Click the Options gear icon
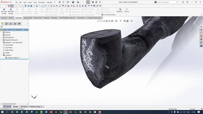This screenshot has height=114, width=203. point(100,2)
